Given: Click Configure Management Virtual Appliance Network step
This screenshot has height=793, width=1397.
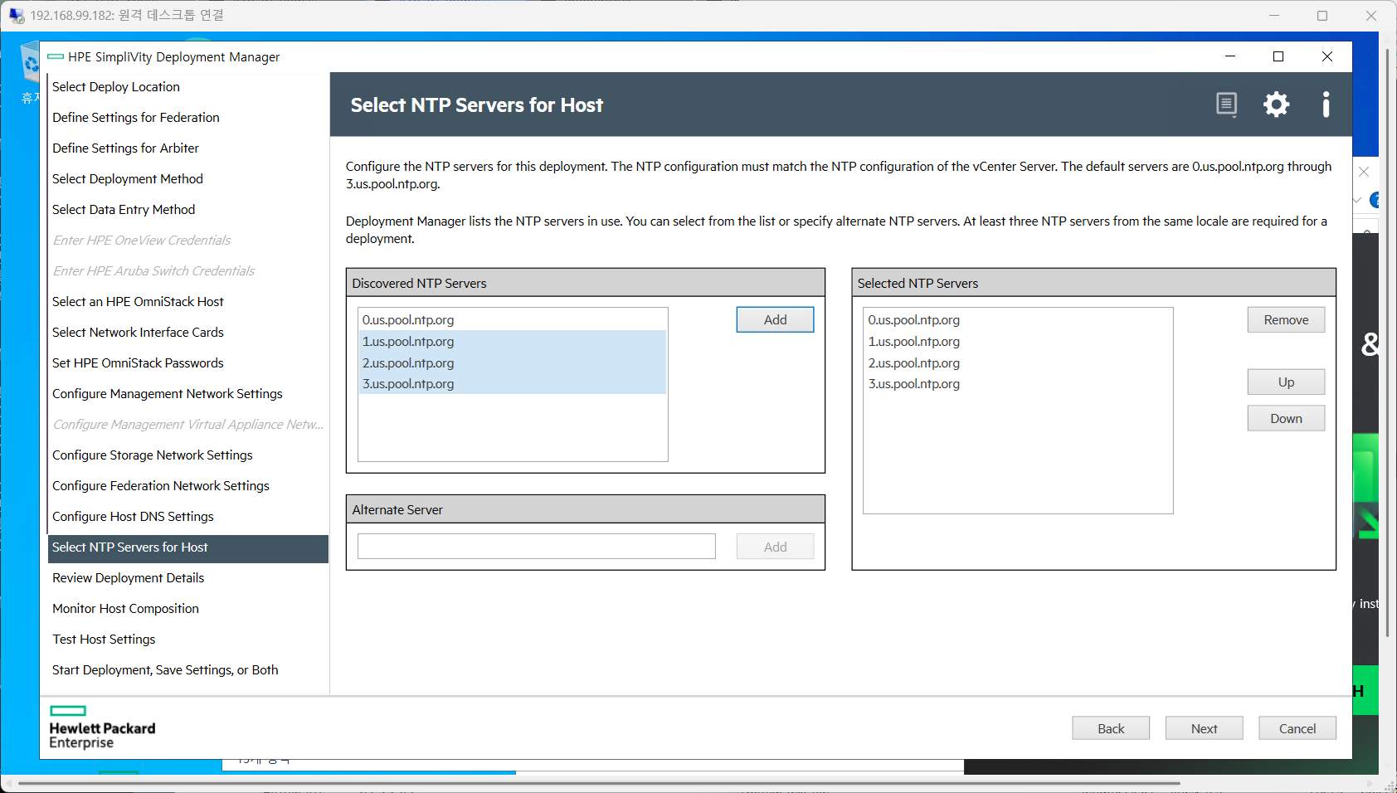Looking at the screenshot, I should [188, 424].
